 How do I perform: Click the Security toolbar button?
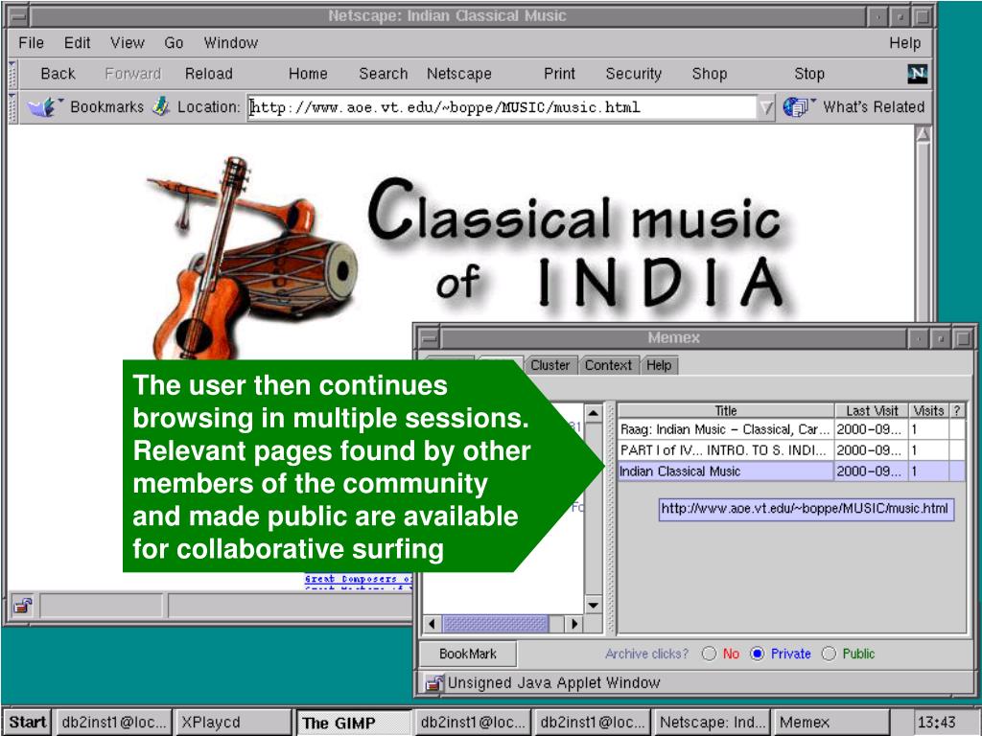[x=633, y=74]
